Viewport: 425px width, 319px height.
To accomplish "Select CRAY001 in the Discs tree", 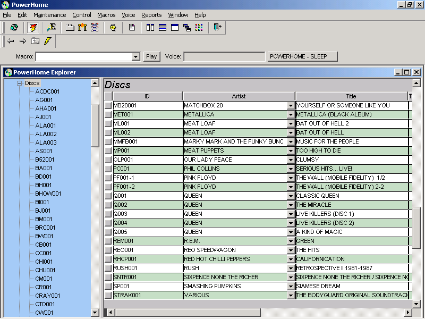I will tap(47, 296).
